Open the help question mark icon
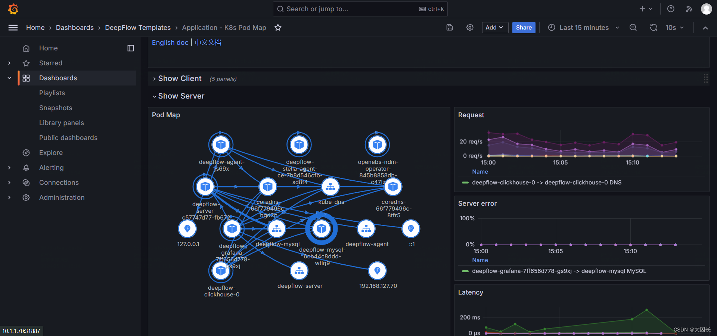The height and width of the screenshot is (336, 717). click(x=671, y=9)
